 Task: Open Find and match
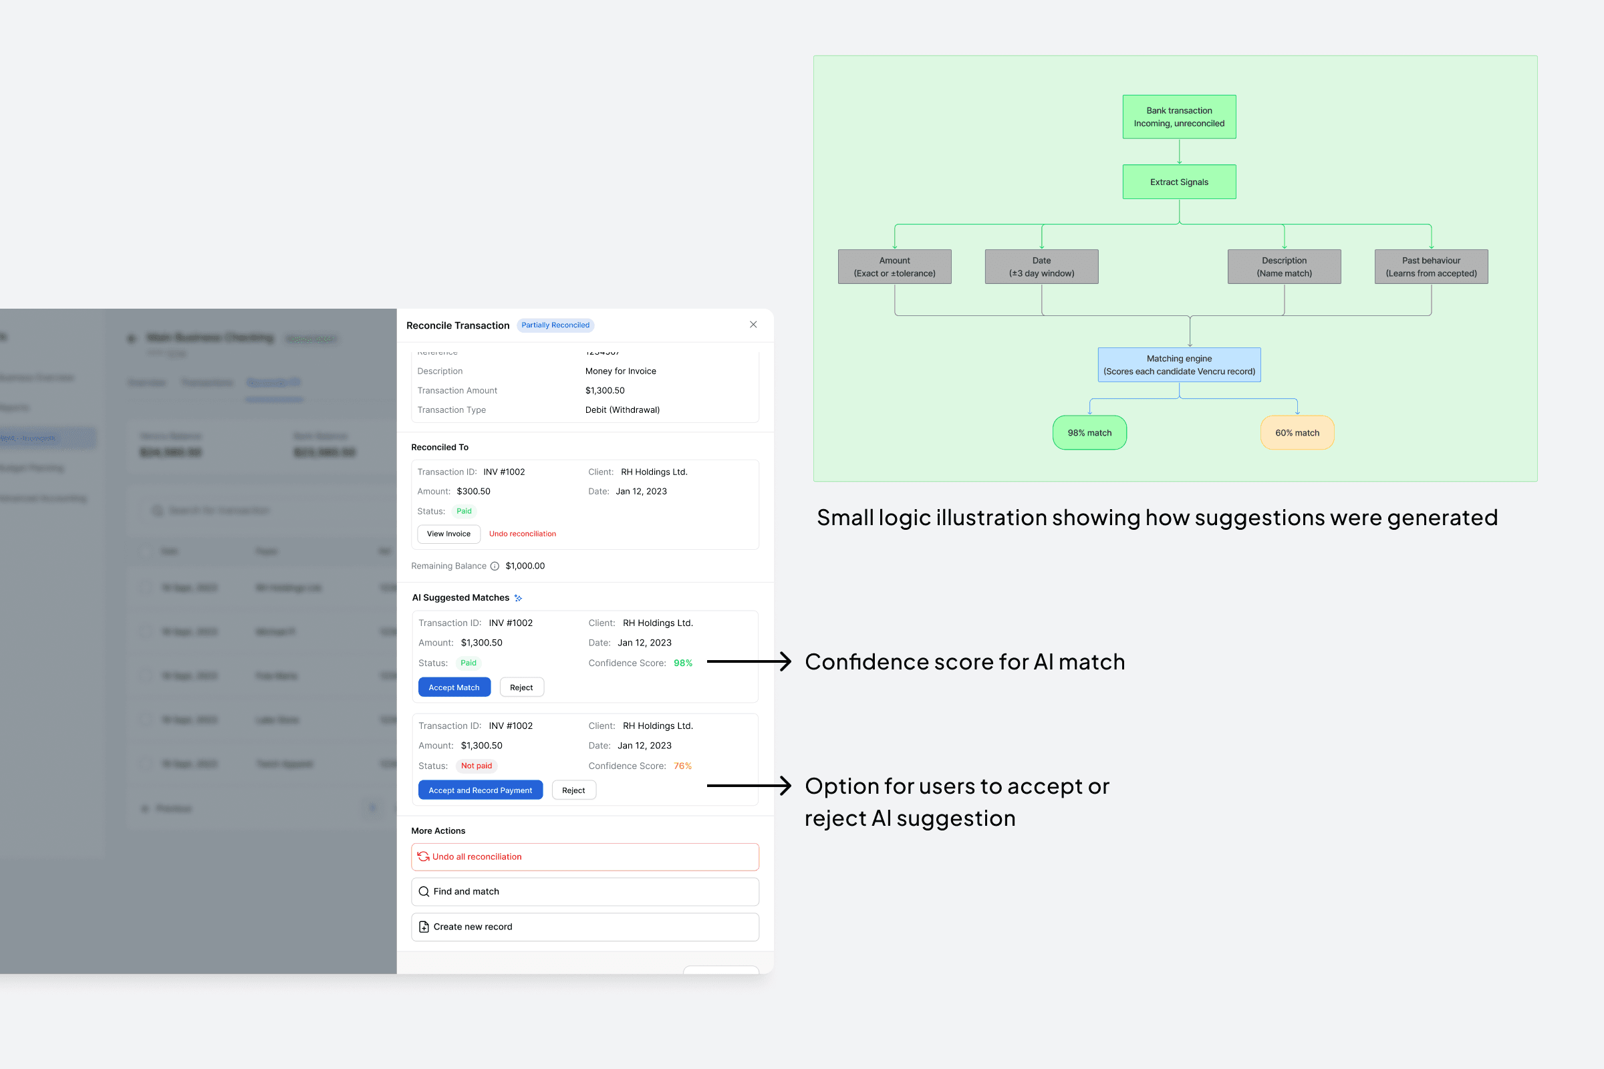585,892
